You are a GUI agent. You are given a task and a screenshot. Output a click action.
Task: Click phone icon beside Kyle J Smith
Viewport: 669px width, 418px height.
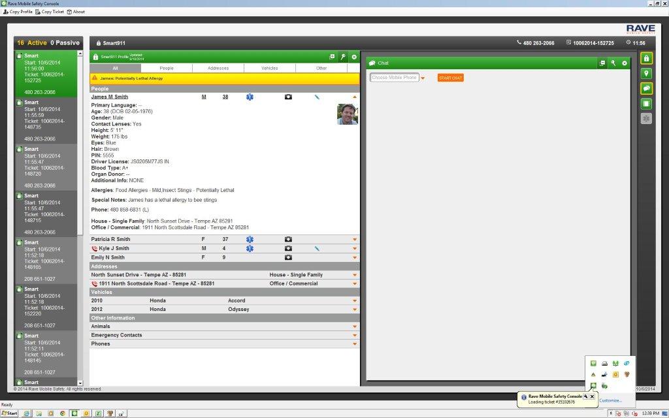pos(94,249)
